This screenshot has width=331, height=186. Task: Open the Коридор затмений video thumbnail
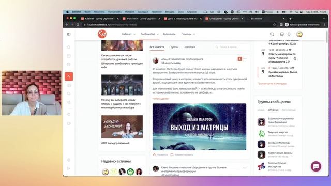click(122, 127)
